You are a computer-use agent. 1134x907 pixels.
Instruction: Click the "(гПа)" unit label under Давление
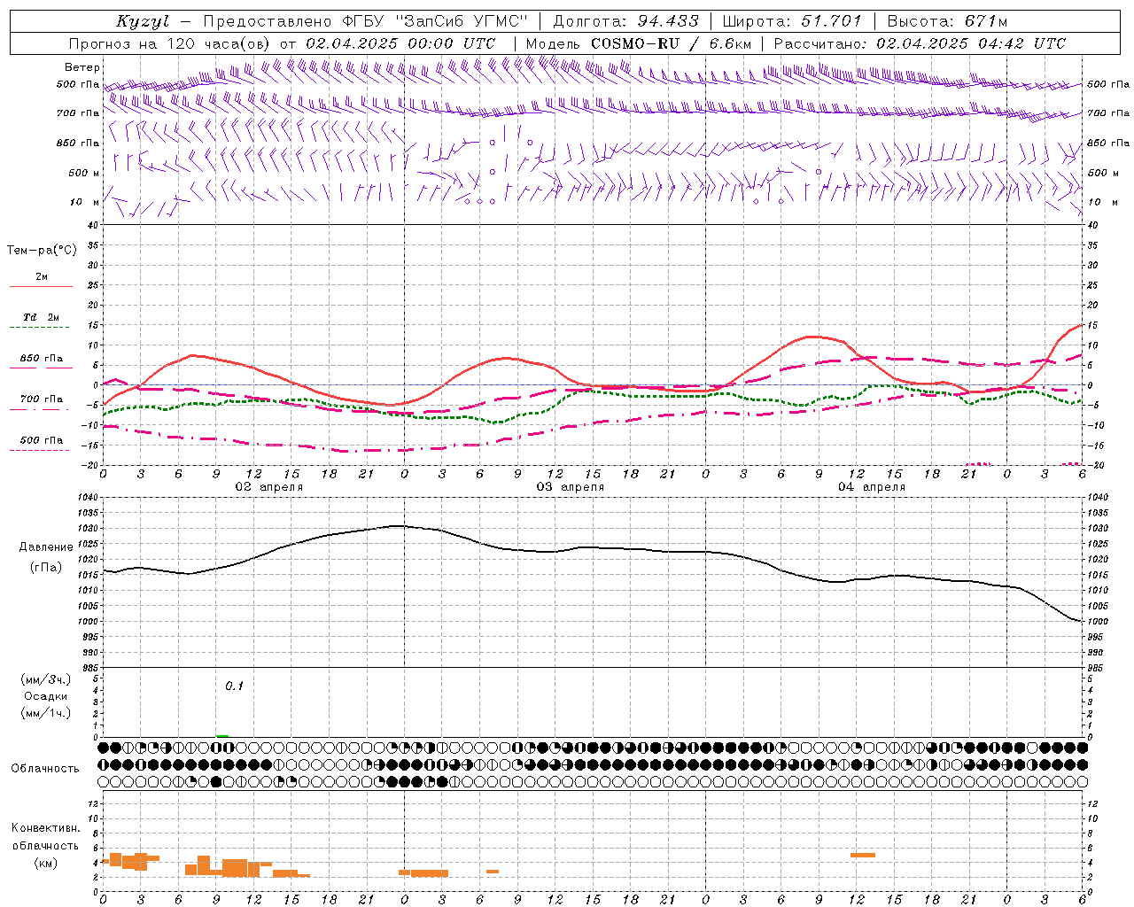coord(46,568)
